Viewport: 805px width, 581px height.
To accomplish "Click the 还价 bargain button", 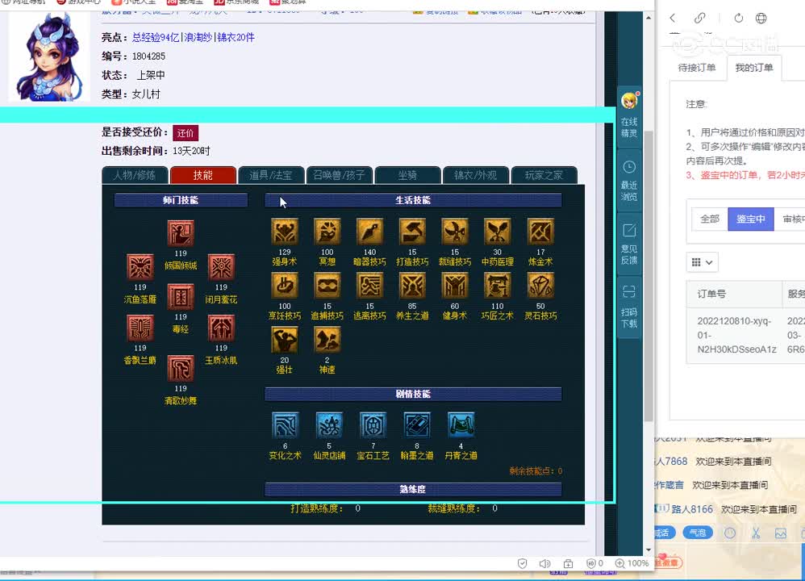I will click(186, 133).
